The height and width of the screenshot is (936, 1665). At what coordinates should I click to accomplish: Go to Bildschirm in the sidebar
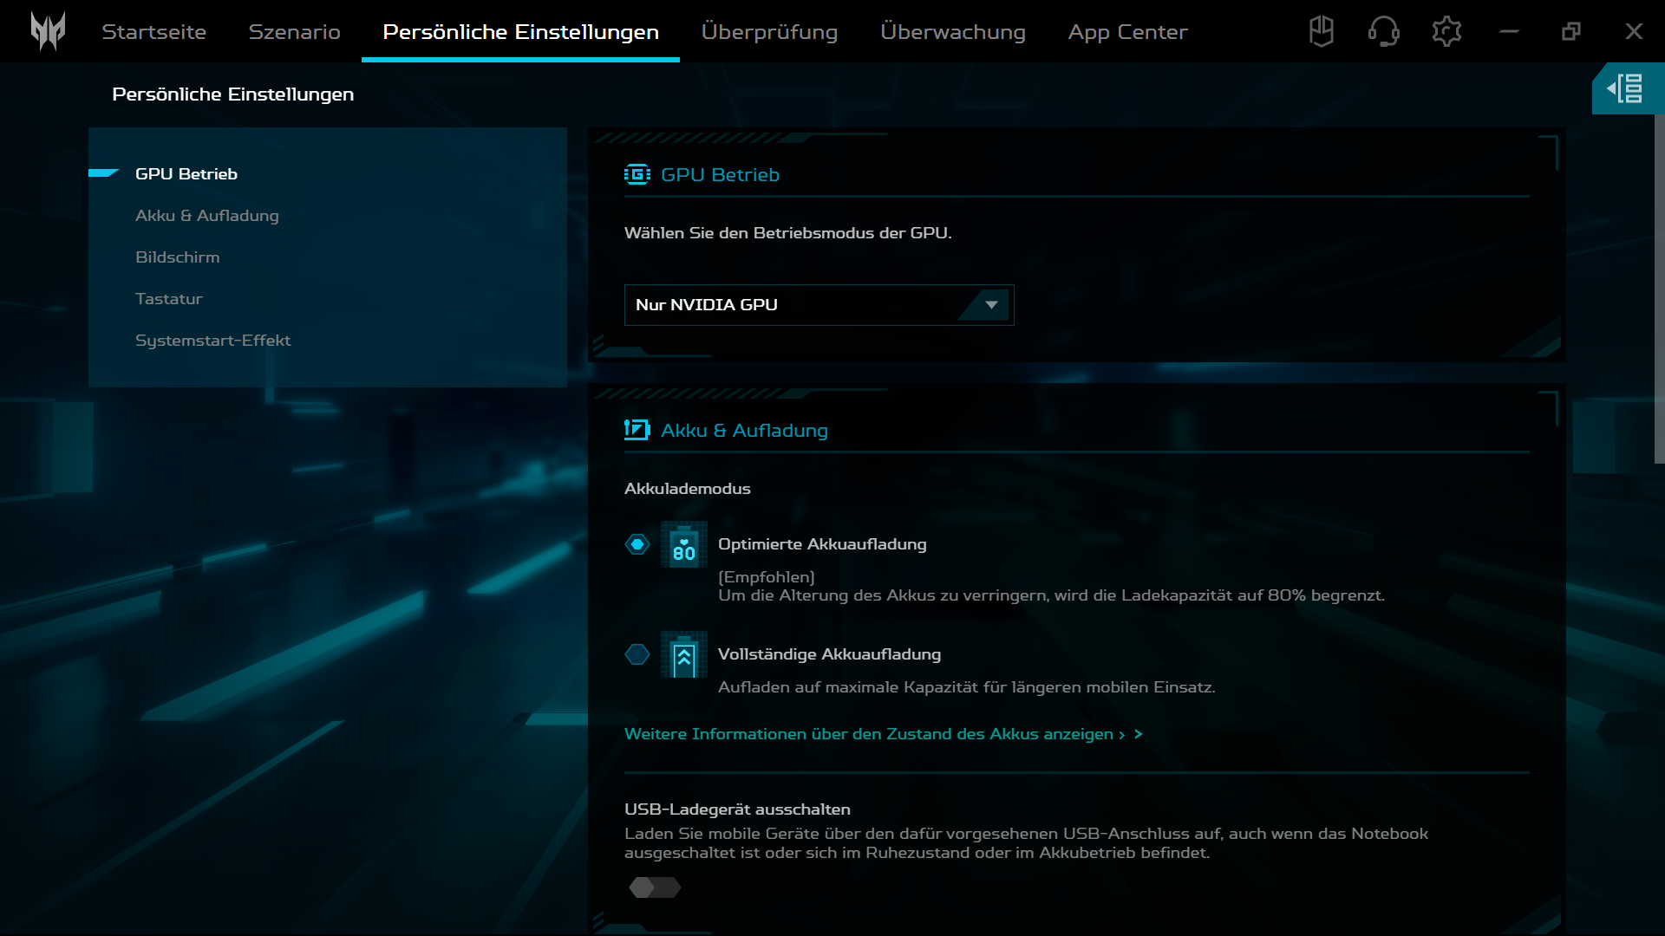pyautogui.click(x=177, y=257)
